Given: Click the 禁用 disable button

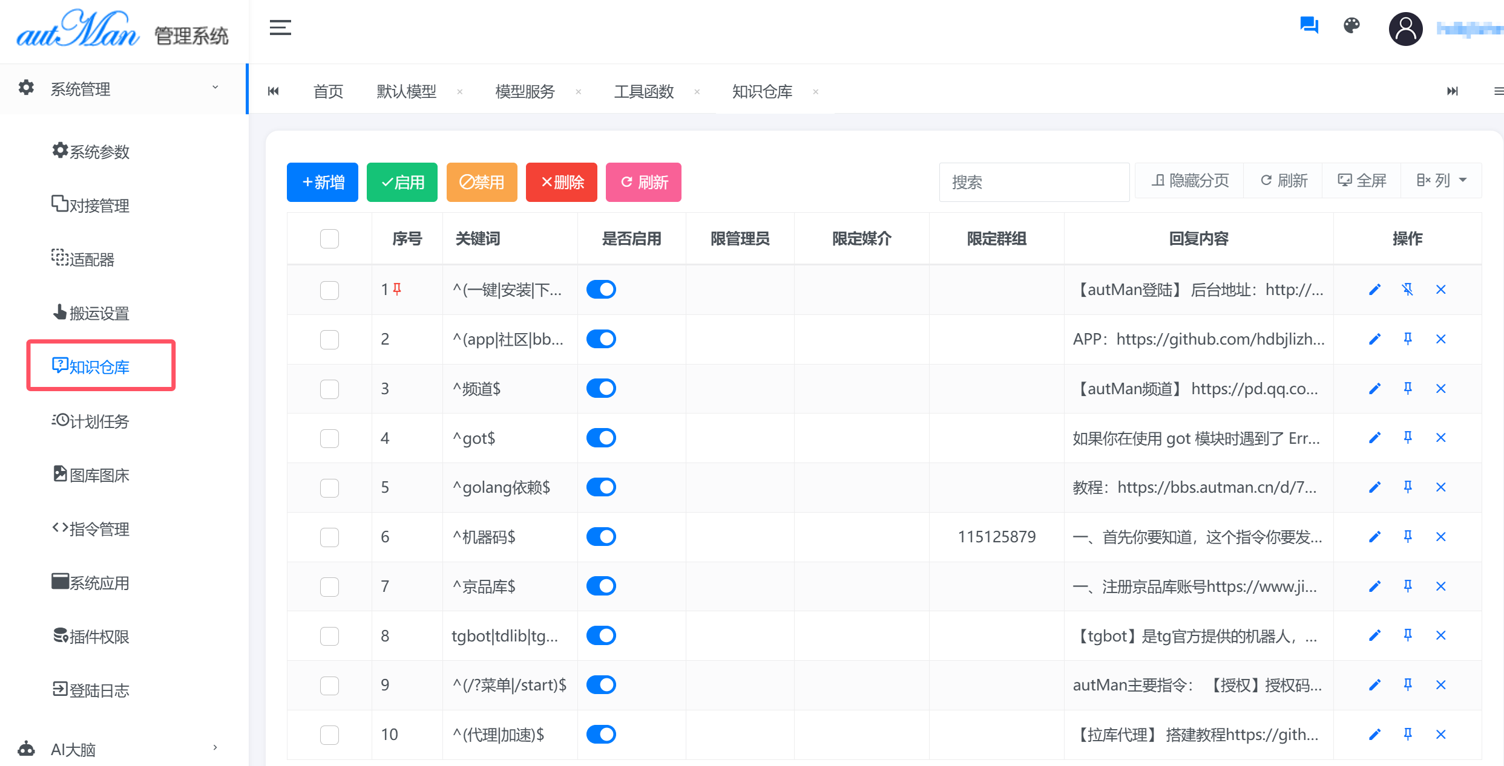Looking at the screenshot, I should [x=482, y=182].
